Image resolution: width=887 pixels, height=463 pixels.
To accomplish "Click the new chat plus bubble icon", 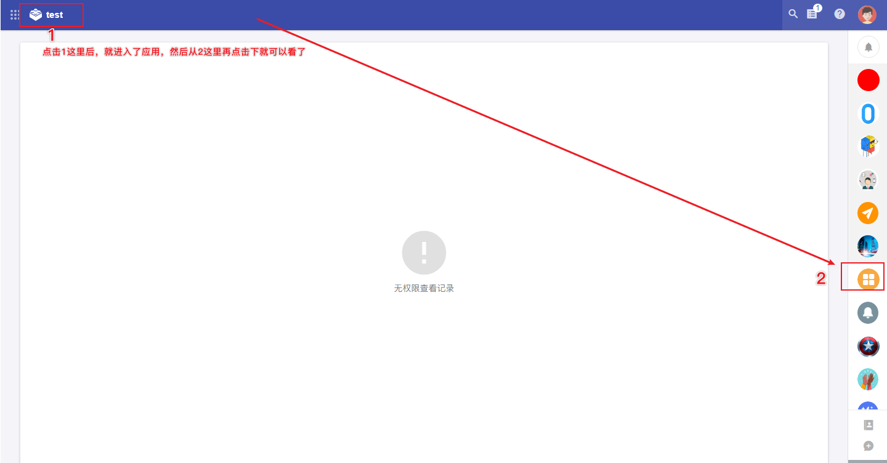I will click(x=869, y=446).
